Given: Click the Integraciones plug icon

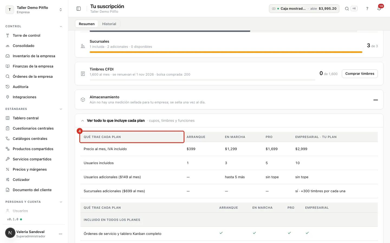Looking at the screenshot, I should (x=8, y=97).
